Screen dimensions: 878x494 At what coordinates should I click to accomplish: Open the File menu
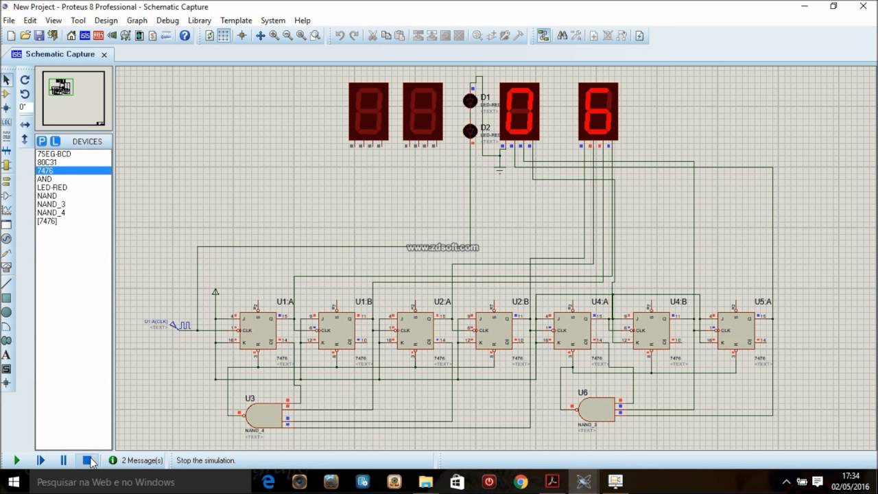[x=9, y=21]
